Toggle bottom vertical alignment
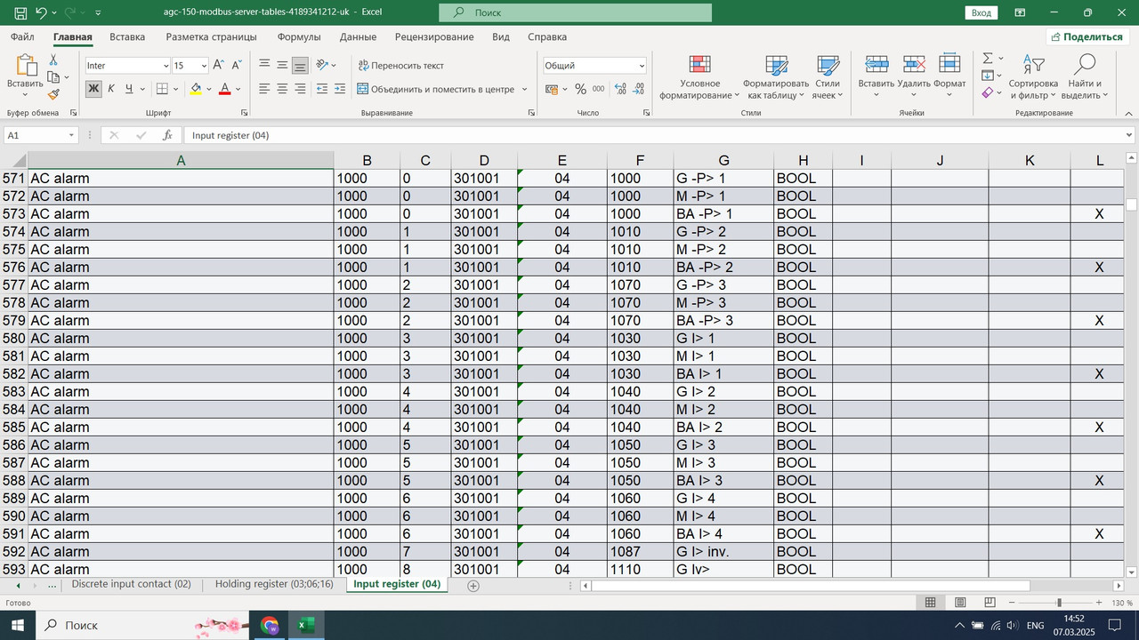This screenshot has width=1139, height=640. tap(300, 65)
